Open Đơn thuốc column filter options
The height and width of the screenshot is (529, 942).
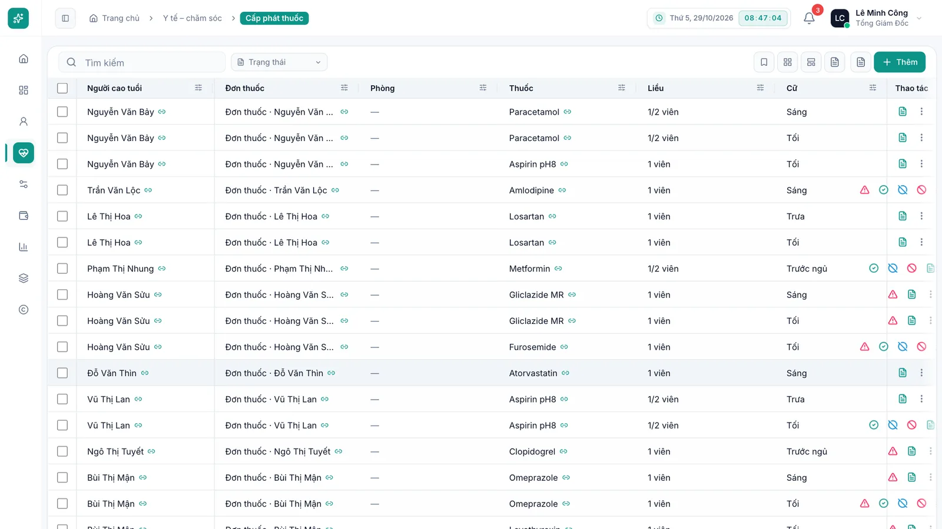[x=344, y=88]
